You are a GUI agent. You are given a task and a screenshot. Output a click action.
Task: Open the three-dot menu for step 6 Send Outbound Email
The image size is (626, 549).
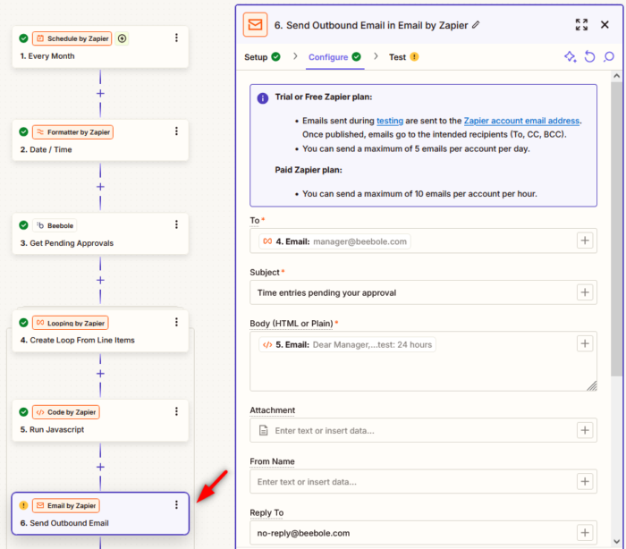[x=176, y=505]
